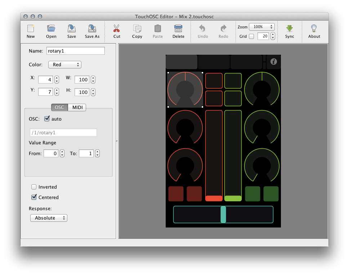349x275 pixels.
Task: Save the current layout
Action: [71, 31]
